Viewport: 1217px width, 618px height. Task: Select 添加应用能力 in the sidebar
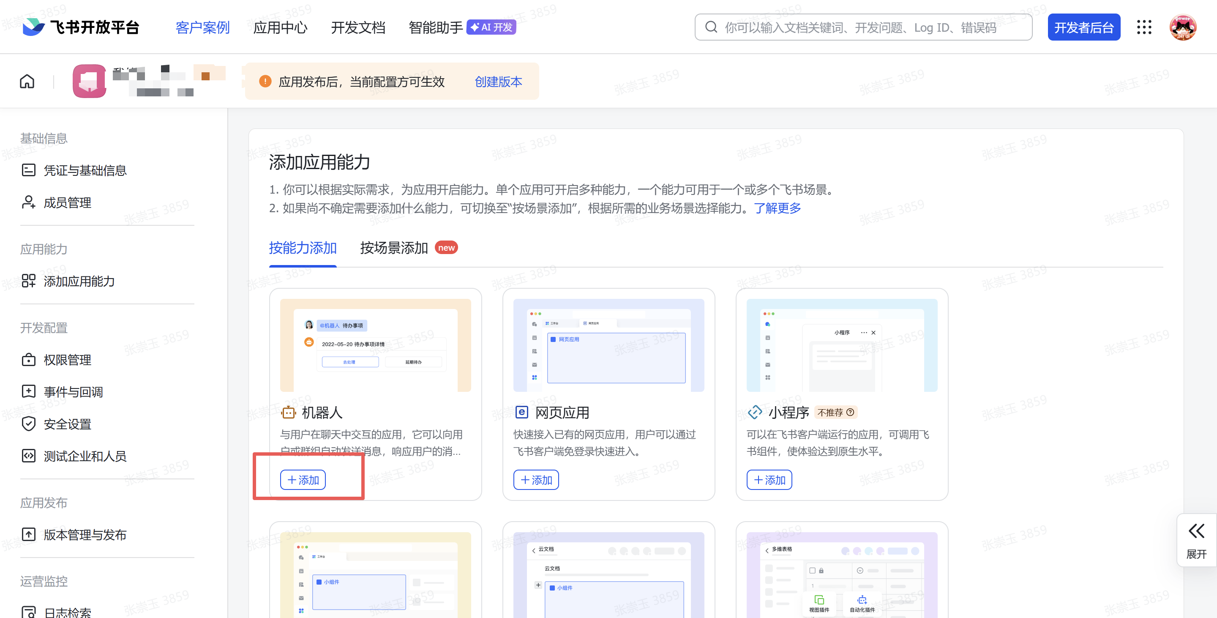[x=79, y=281]
